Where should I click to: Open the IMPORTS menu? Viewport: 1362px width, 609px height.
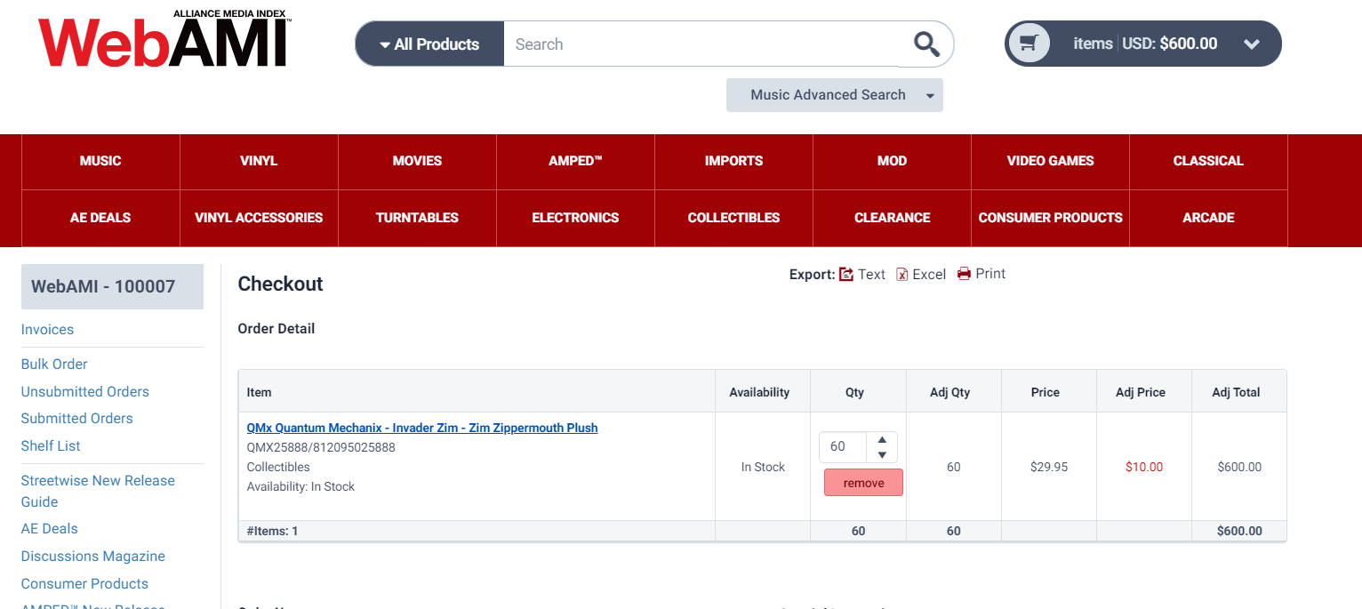733,161
